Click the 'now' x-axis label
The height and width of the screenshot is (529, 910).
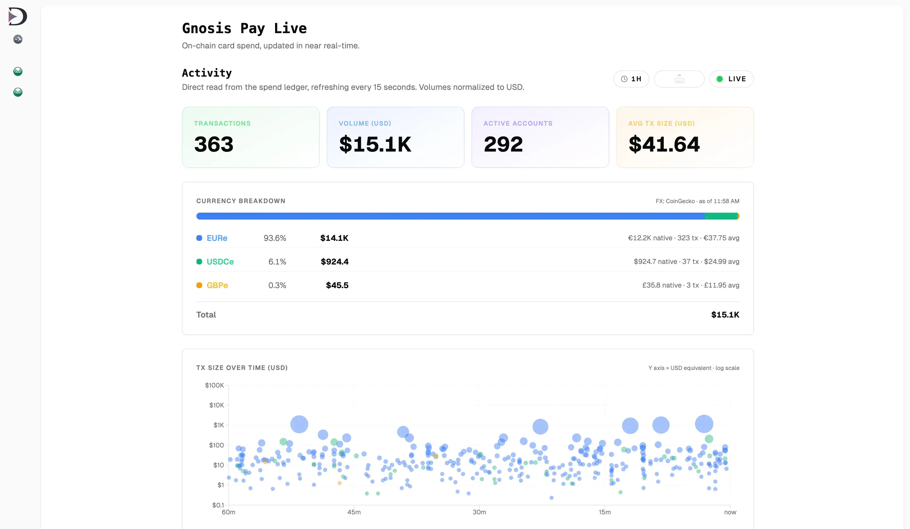tap(730, 512)
